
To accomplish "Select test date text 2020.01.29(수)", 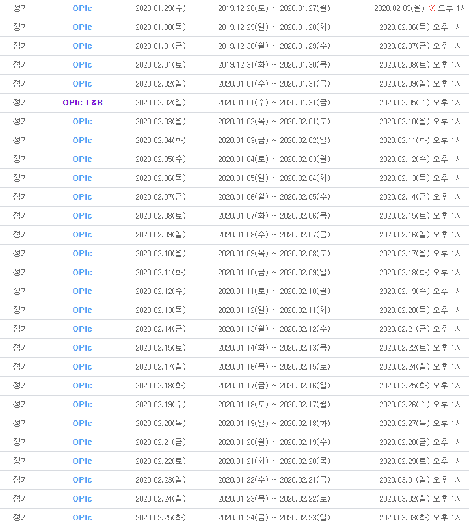I will [161, 8].
